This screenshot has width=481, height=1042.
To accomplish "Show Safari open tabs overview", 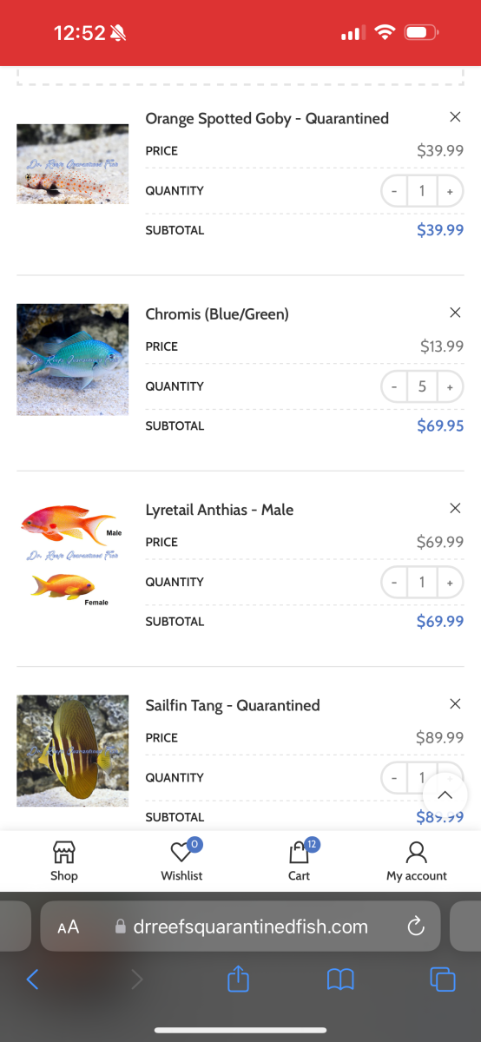I will [x=443, y=980].
